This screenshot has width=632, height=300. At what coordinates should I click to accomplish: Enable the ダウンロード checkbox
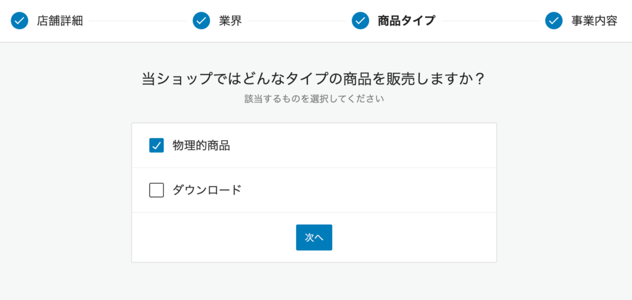pyautogui.click(x=156, y=190)
